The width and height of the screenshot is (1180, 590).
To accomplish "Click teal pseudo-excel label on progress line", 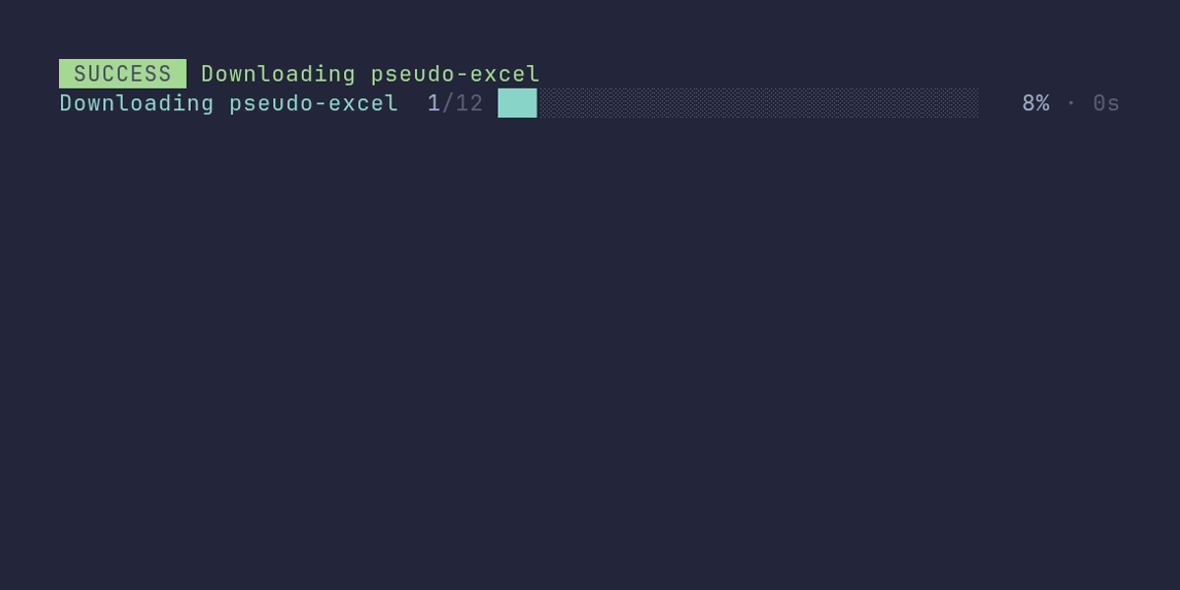I will (314, 104).
